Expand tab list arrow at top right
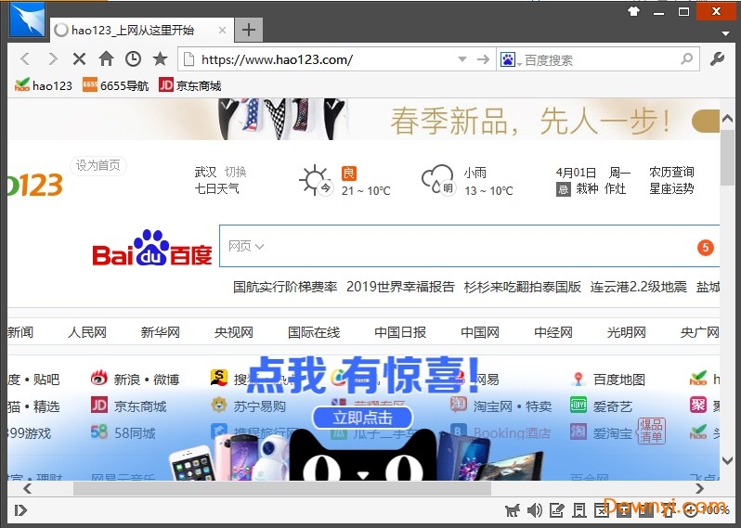 tap(726, 33)
